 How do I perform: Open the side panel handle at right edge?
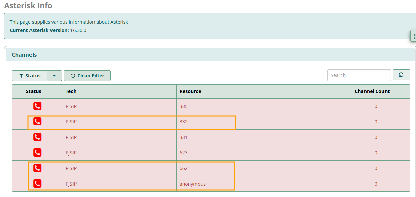click(x=413, y=36)
